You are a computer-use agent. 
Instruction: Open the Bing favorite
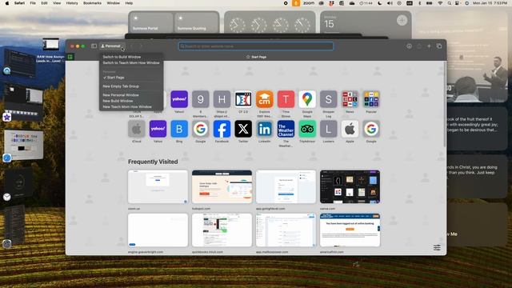click(179, 129)
